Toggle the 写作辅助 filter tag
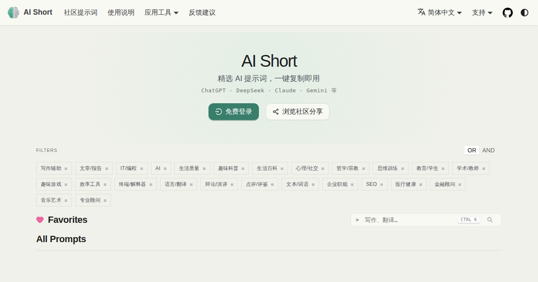 (x=54, y=168)
